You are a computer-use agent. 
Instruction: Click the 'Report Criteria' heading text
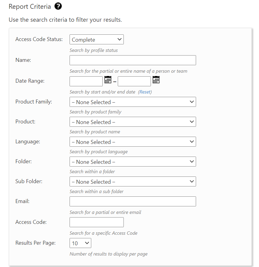30,7
